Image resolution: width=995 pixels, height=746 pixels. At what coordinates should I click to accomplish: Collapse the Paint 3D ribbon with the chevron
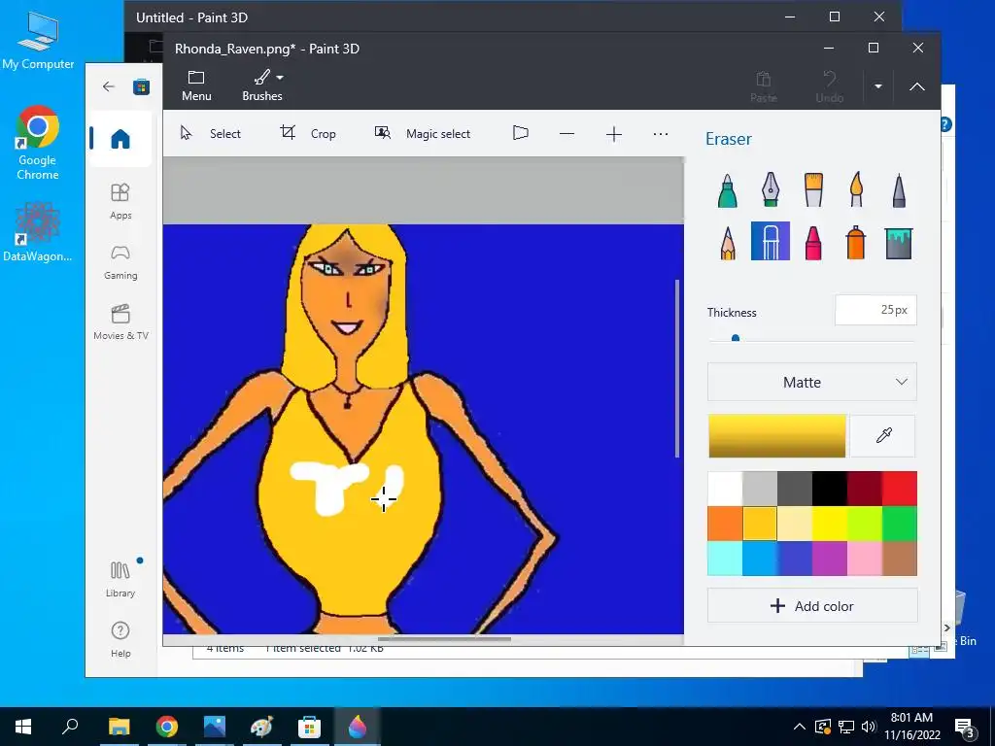(917, 86)
